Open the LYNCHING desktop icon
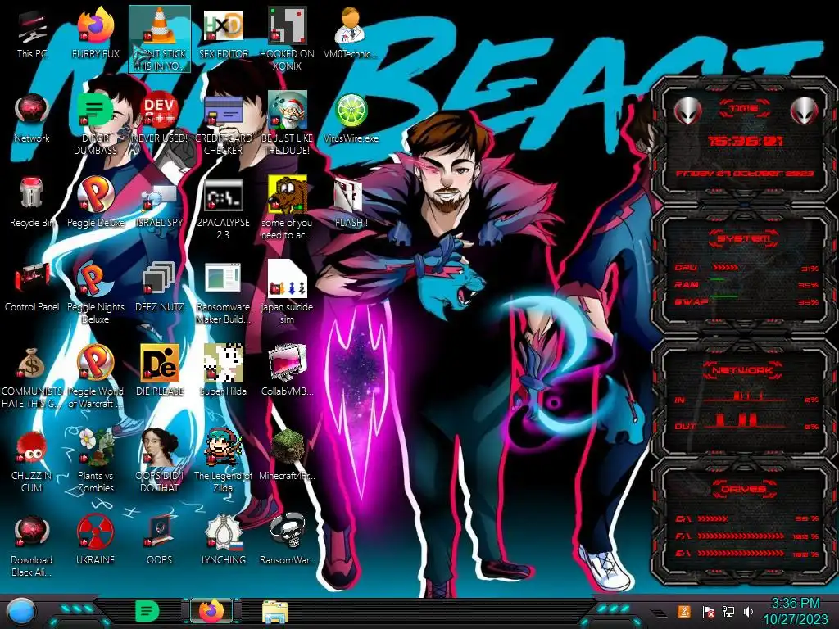This screenshot has height=629, width=839. click(223, 532)
